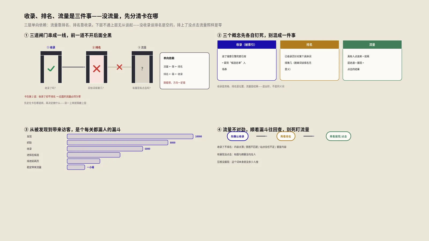Click heading ① 三道闸门串成一线
Image resolution: width=429 pixels, height=241 pixels.
click(68, 35)
